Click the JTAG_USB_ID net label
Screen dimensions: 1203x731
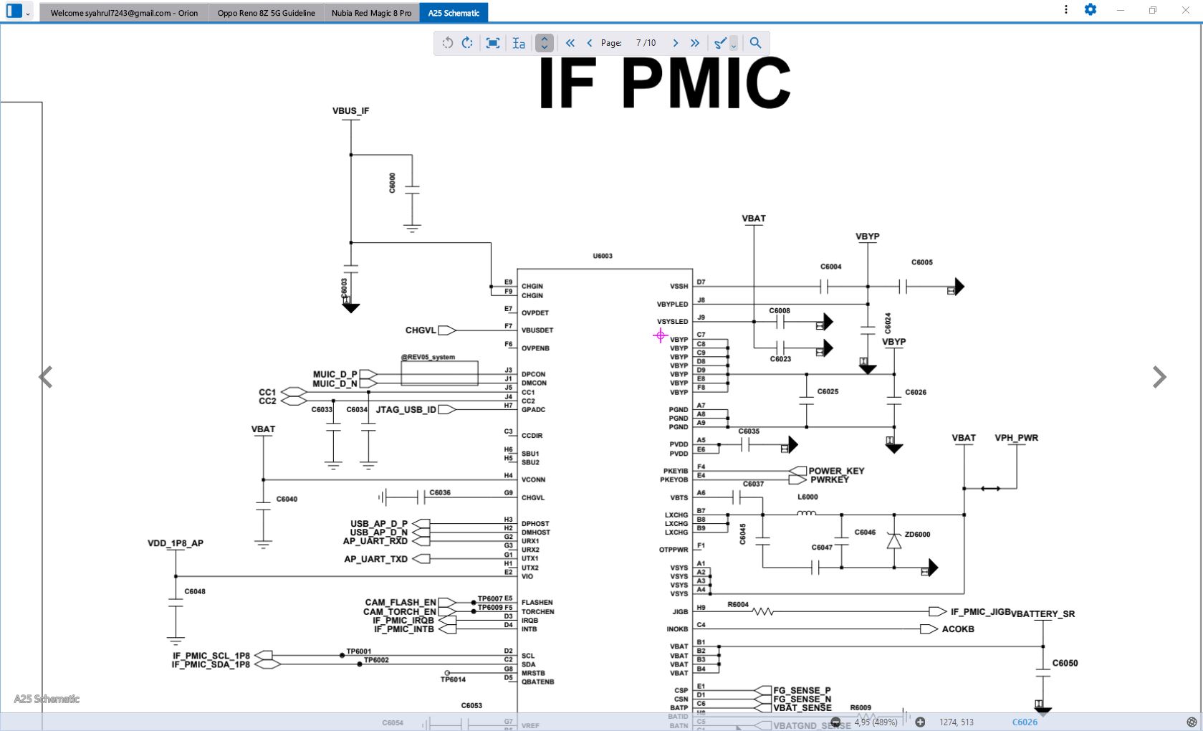click(x=406, y=410)
